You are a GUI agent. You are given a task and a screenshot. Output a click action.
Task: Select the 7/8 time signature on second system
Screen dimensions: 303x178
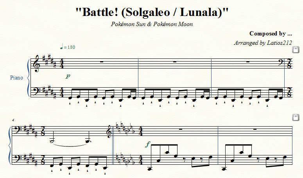click(x=42, y=131)
